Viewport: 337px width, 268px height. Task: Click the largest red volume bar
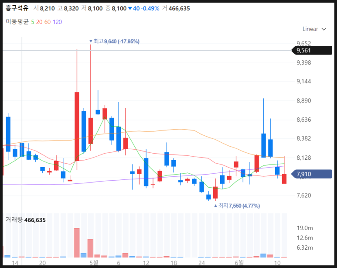[77, 243]
